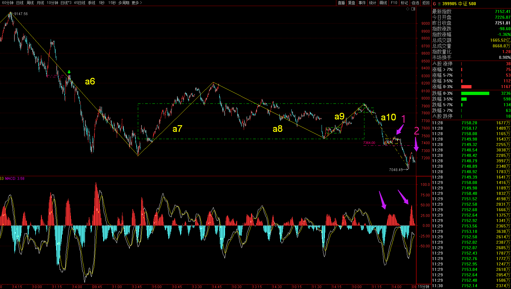Click the 复盘 replay button
Viewport: 511px width, 289px height.
pyautogui.click(x=352, y=3)
